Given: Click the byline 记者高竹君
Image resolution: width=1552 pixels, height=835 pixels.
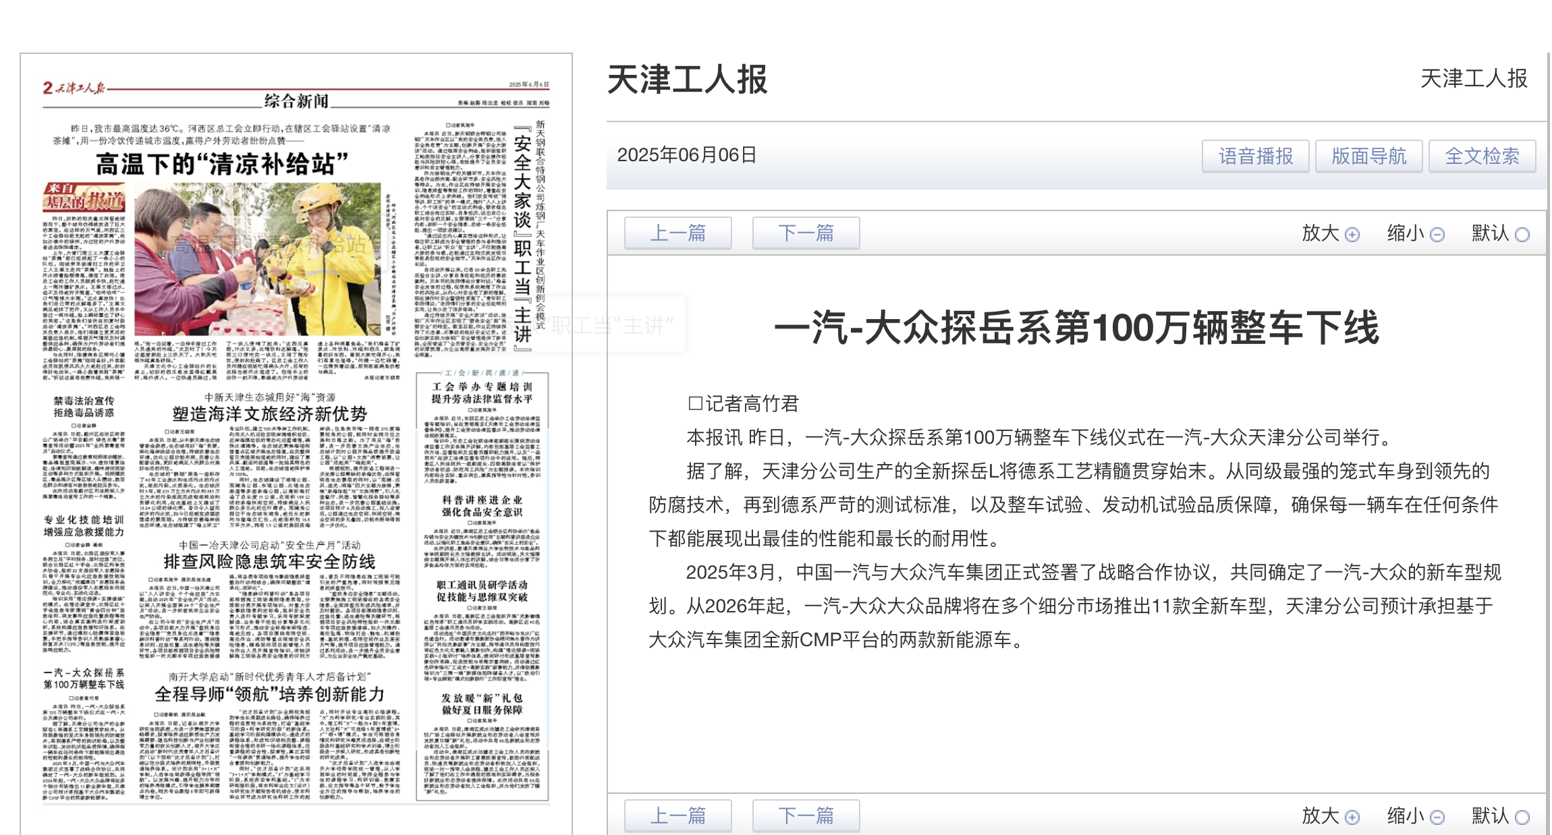Looking at the screenshot, I should pos(744,403).
